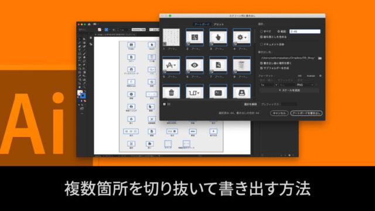The height and width of the screenshot is (211, 375).
Task: Click the artboard range input field
Action: click(x=305, y=31)
